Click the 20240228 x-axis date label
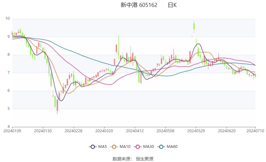Screen dimensions: 266x162 [x=74, y=131]
